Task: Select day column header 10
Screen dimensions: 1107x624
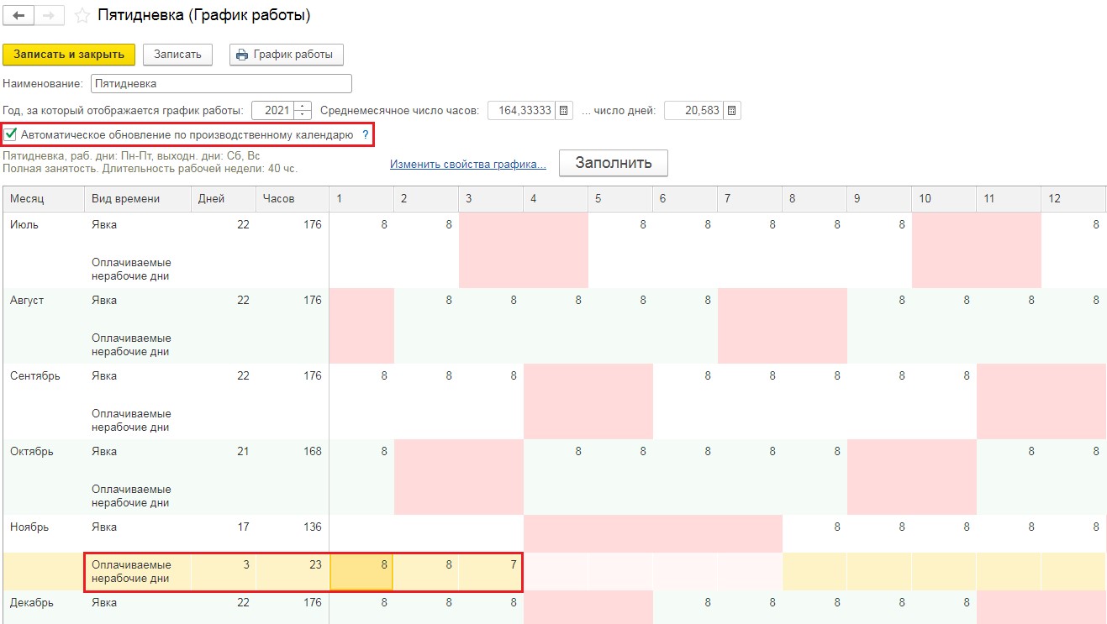Action: click(944, 199)
